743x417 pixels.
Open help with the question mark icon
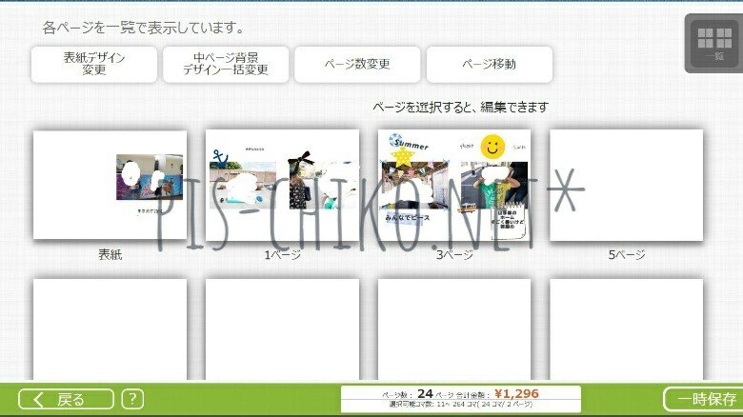pyautogui.click(x=133, y=399)
